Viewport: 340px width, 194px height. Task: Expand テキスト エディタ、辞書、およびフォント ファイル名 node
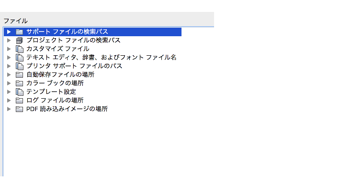coord(9,57)
